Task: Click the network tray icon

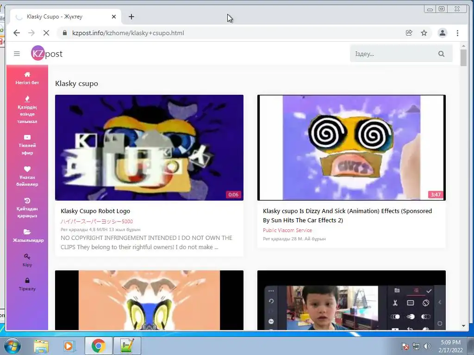Action: 416,346
